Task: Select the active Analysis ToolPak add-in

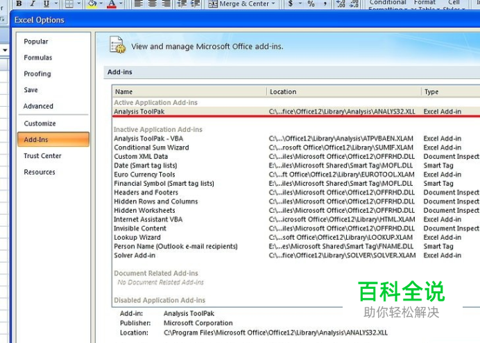Action: point(296,112)
